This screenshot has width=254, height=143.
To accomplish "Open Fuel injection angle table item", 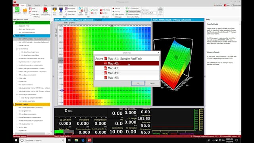I will tap(27, 101).
